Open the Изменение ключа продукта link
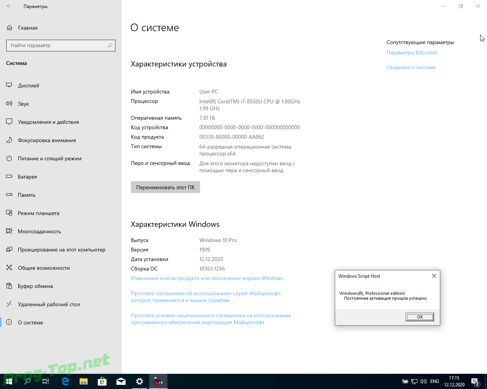The image size is (487, 389). [207, 278]
